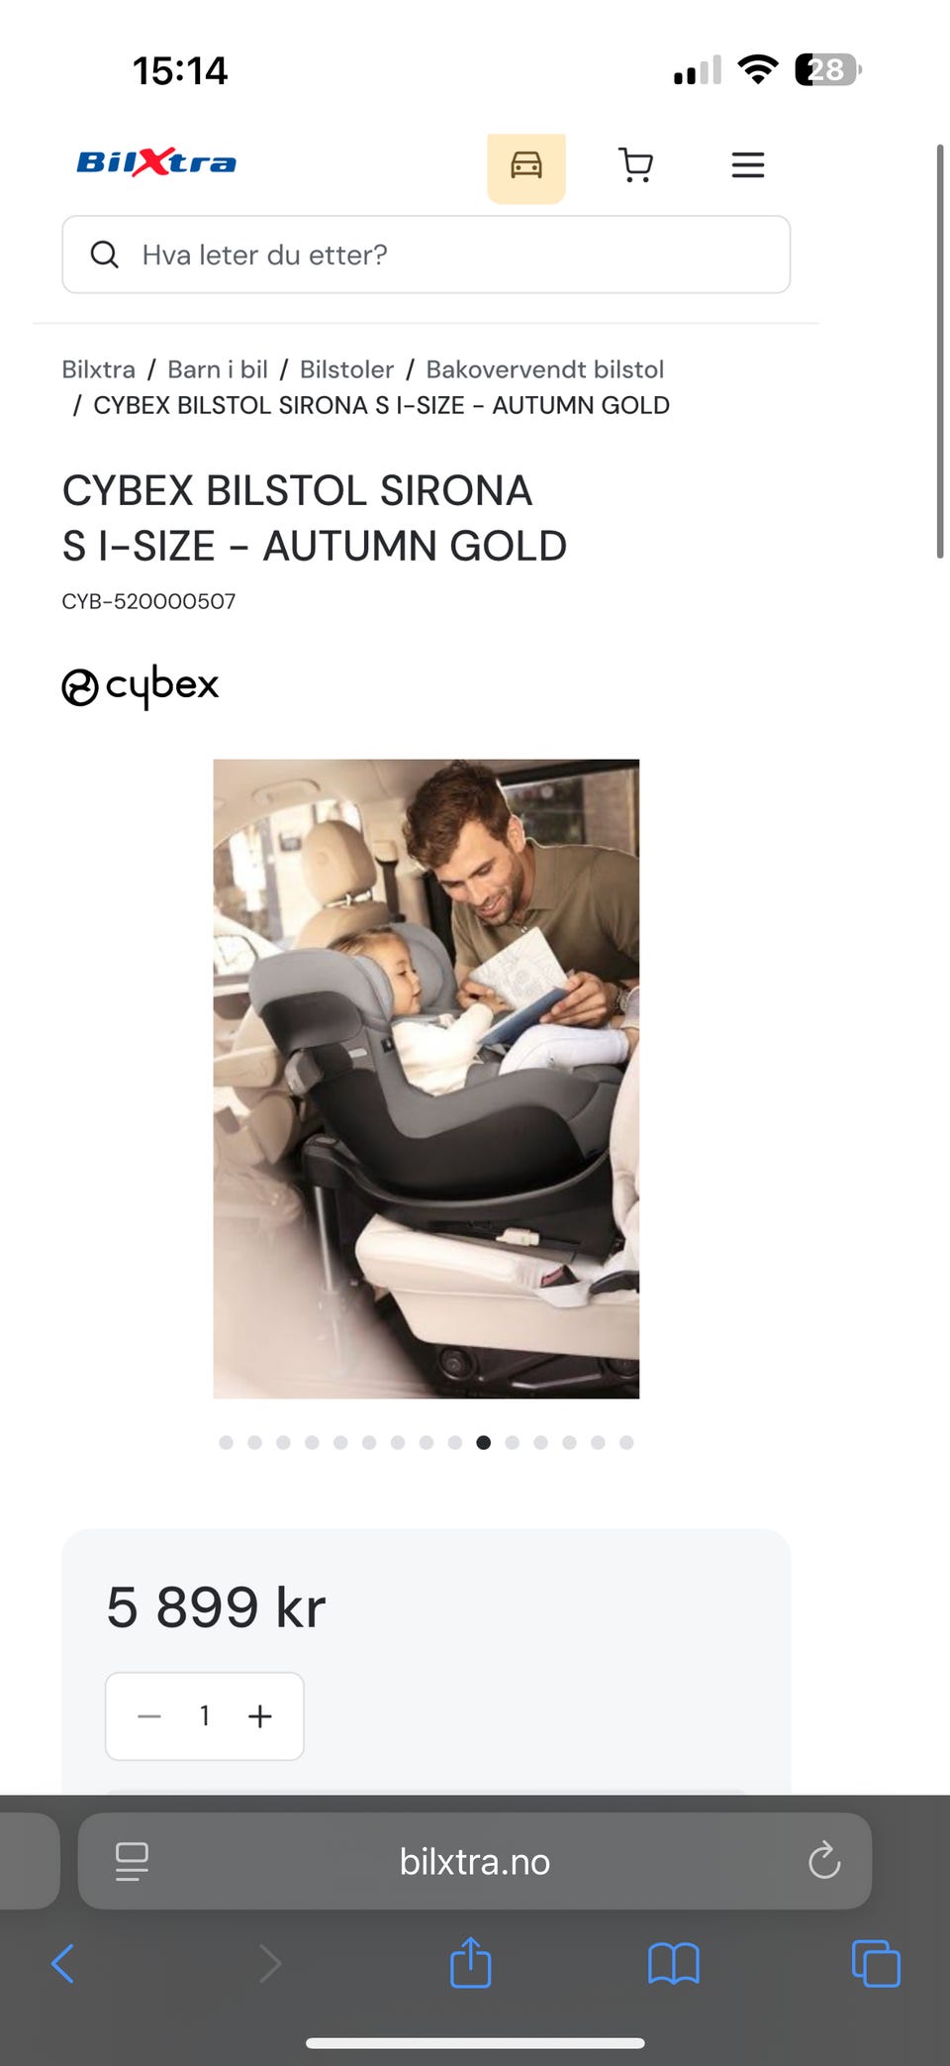
Task: Show open Safari tabs
Action: coord(876,1963)
